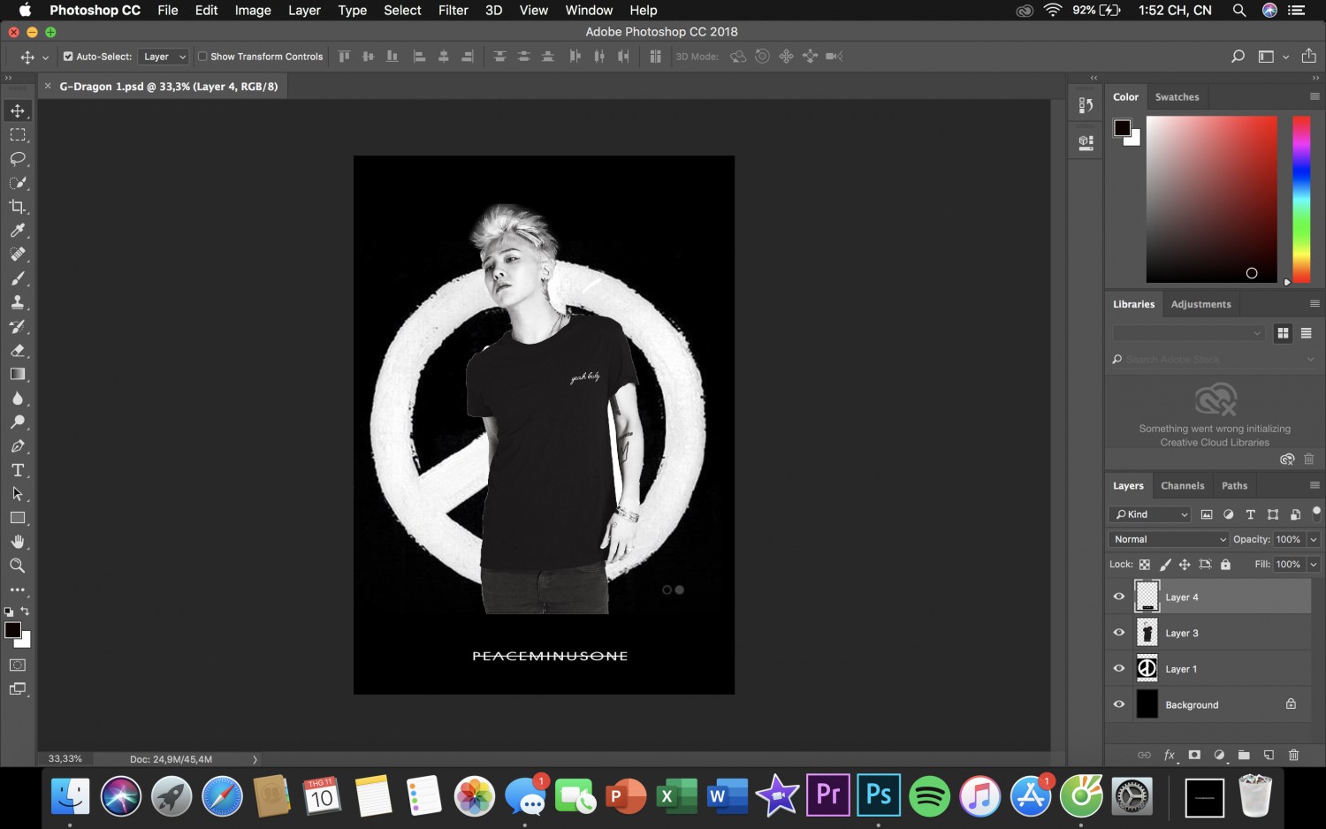Select the Gradient tool
The width and height of the screenshot is (1326, 829).
(18, 375)
